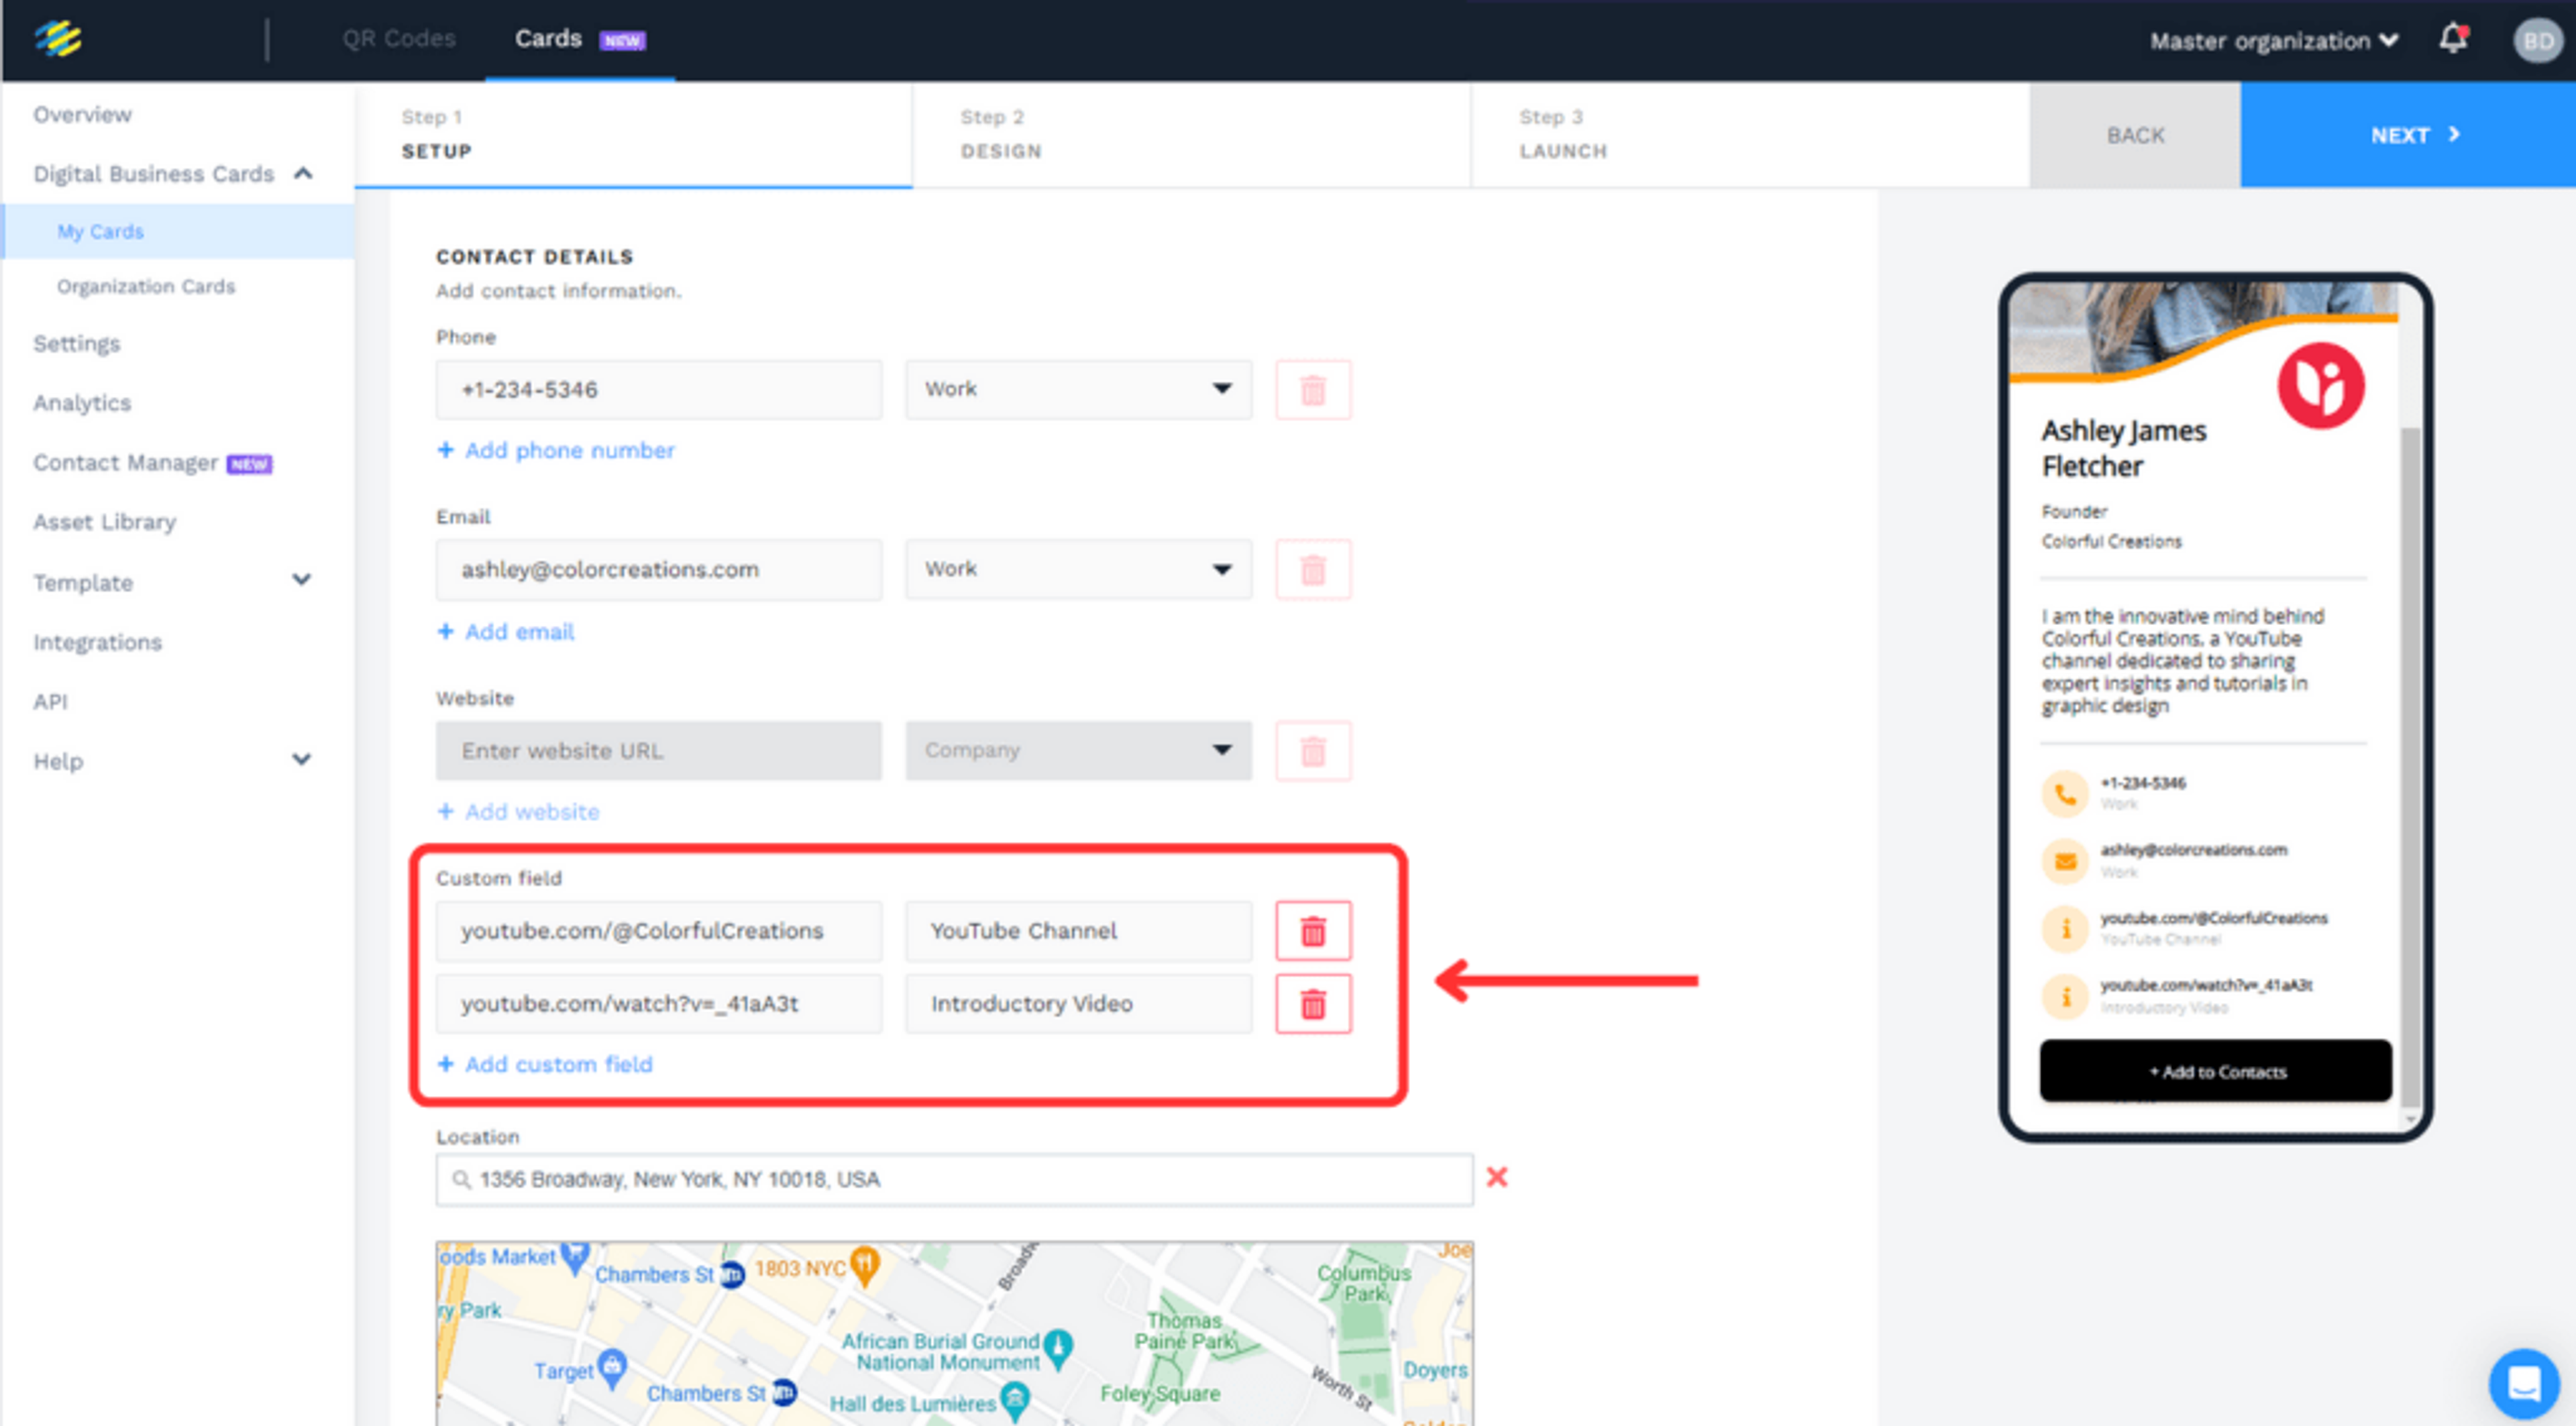Click the map preview image
Viewport: 2576px width, 1426px height.
[x=954, y=1333]
